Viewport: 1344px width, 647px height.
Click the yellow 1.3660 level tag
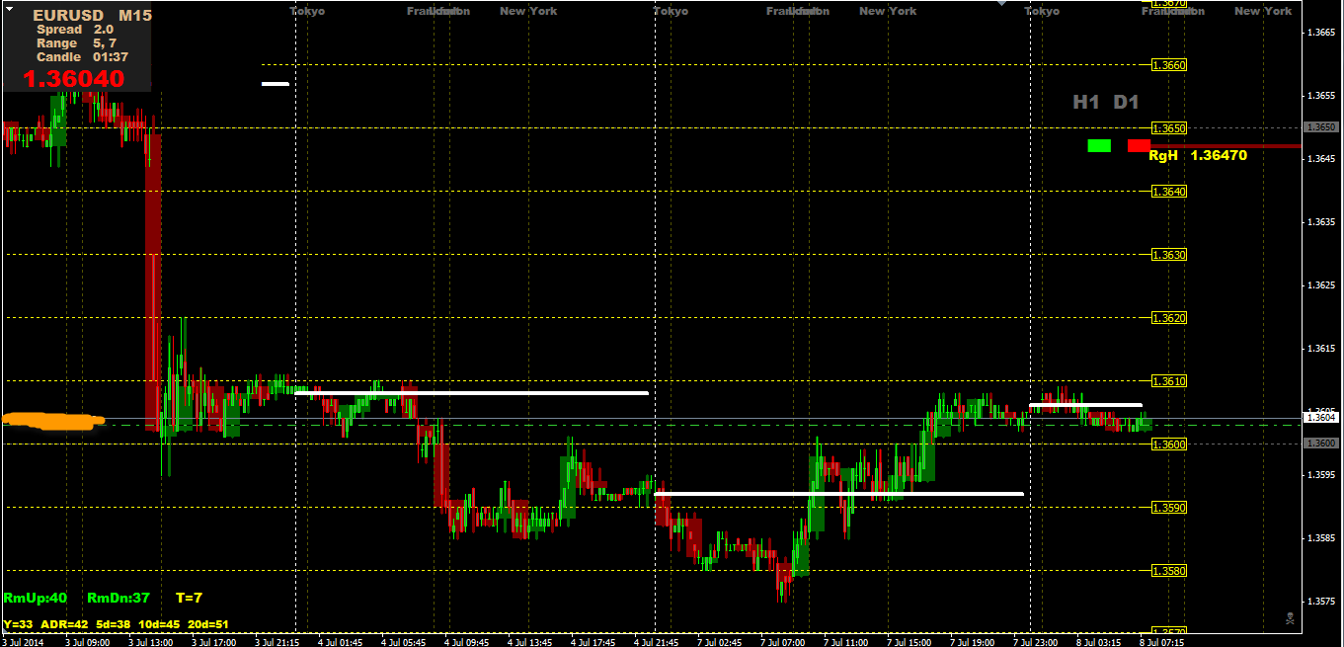coord(1169,65)
